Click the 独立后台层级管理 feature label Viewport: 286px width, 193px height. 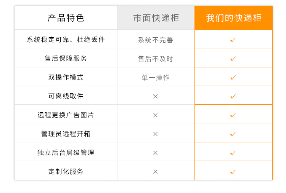click(x=66, y=153)
